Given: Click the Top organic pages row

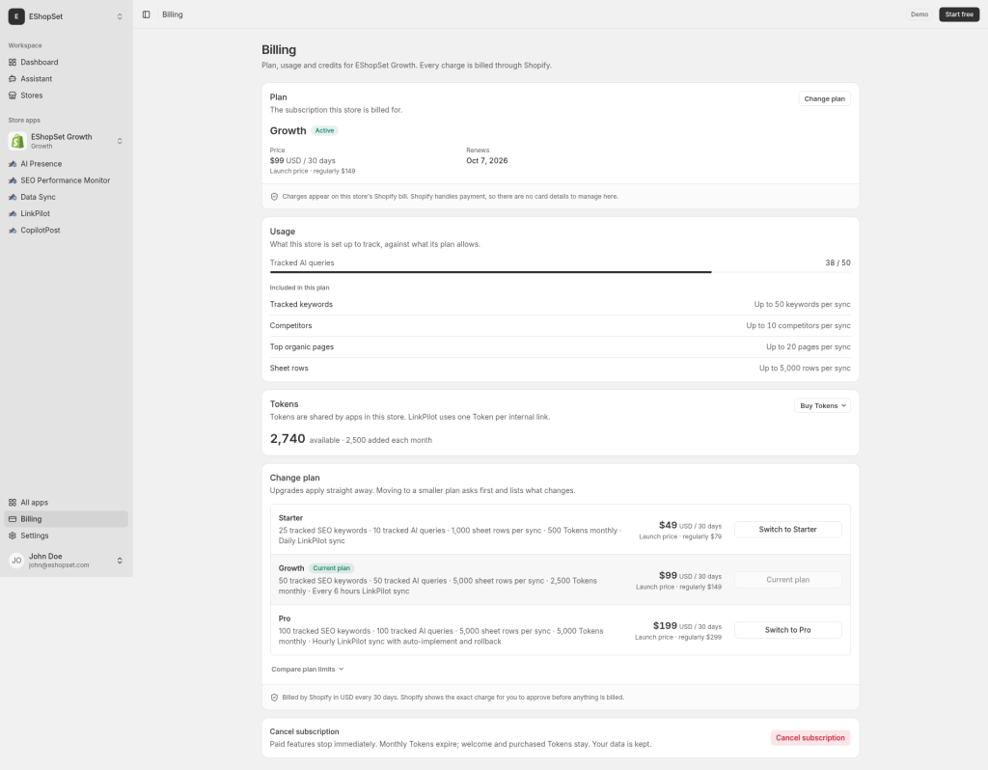Looking at the screenshot, I should point(561,347).
